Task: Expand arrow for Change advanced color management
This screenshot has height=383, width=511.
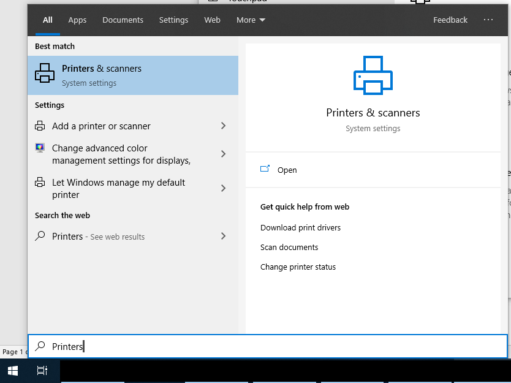Action: (223, 154)
